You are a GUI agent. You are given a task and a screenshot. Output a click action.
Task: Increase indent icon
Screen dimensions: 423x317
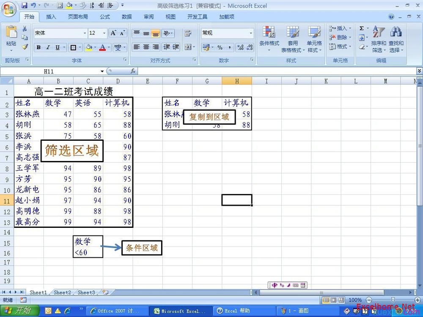click(176, 47)
